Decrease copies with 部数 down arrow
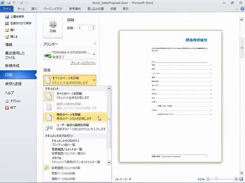 tap(93, 29)
